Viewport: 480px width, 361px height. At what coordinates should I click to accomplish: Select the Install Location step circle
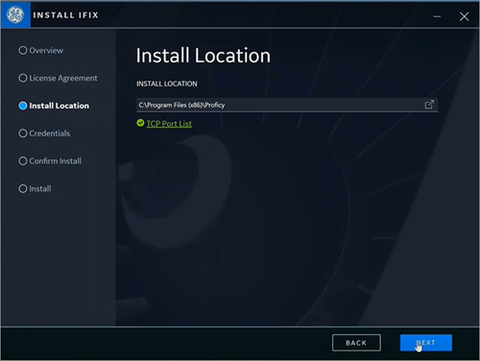[x=23, y=106]
